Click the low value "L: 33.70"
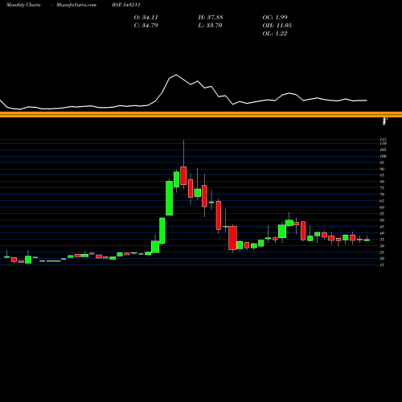 210,25
